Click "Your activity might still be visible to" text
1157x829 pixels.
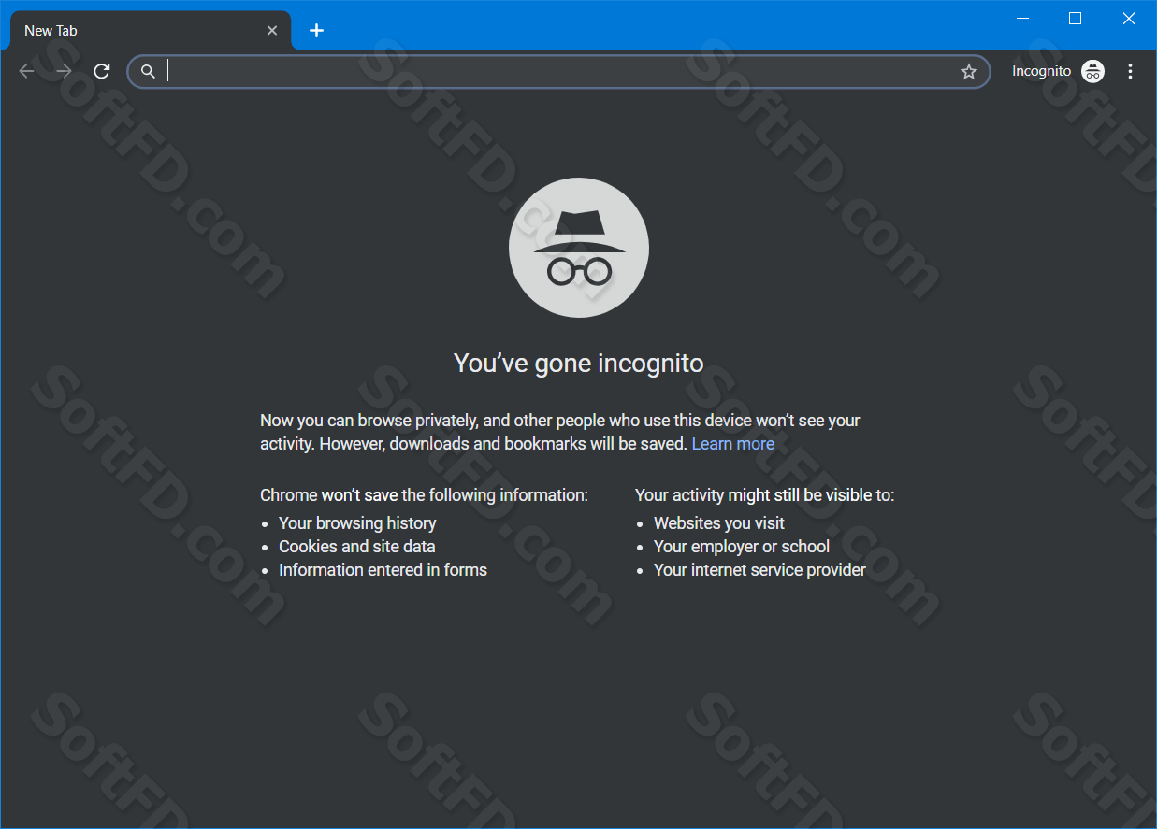[764, 495]
